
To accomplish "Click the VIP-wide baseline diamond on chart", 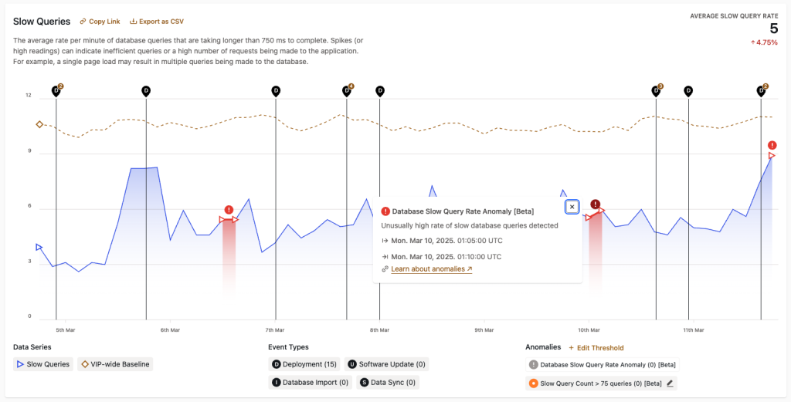I will 39,124.
